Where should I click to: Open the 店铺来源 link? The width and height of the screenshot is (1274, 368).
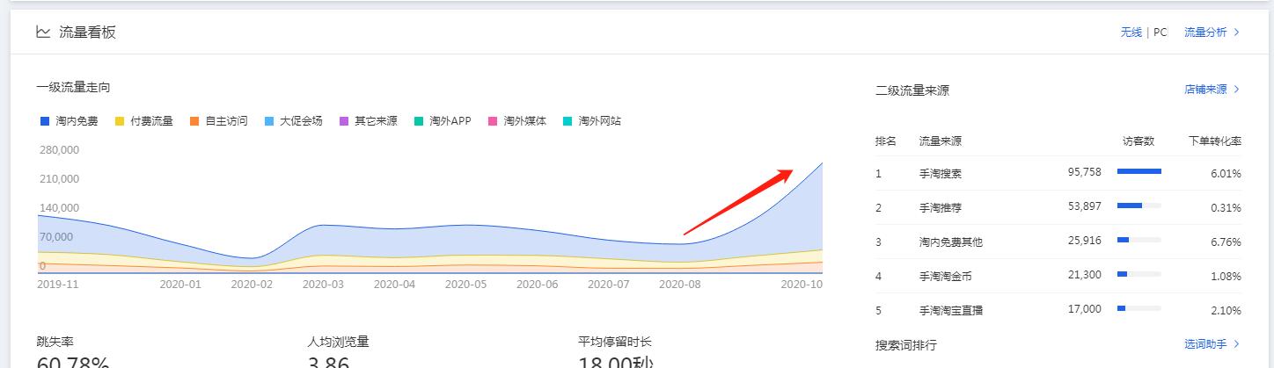coord(1212,90)
